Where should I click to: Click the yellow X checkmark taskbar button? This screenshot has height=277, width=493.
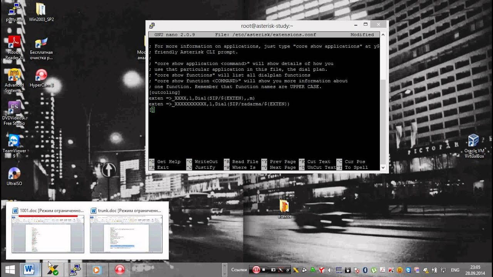click(x=52, y=270)
